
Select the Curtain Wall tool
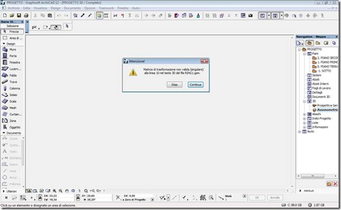click(x=12, y=115)
